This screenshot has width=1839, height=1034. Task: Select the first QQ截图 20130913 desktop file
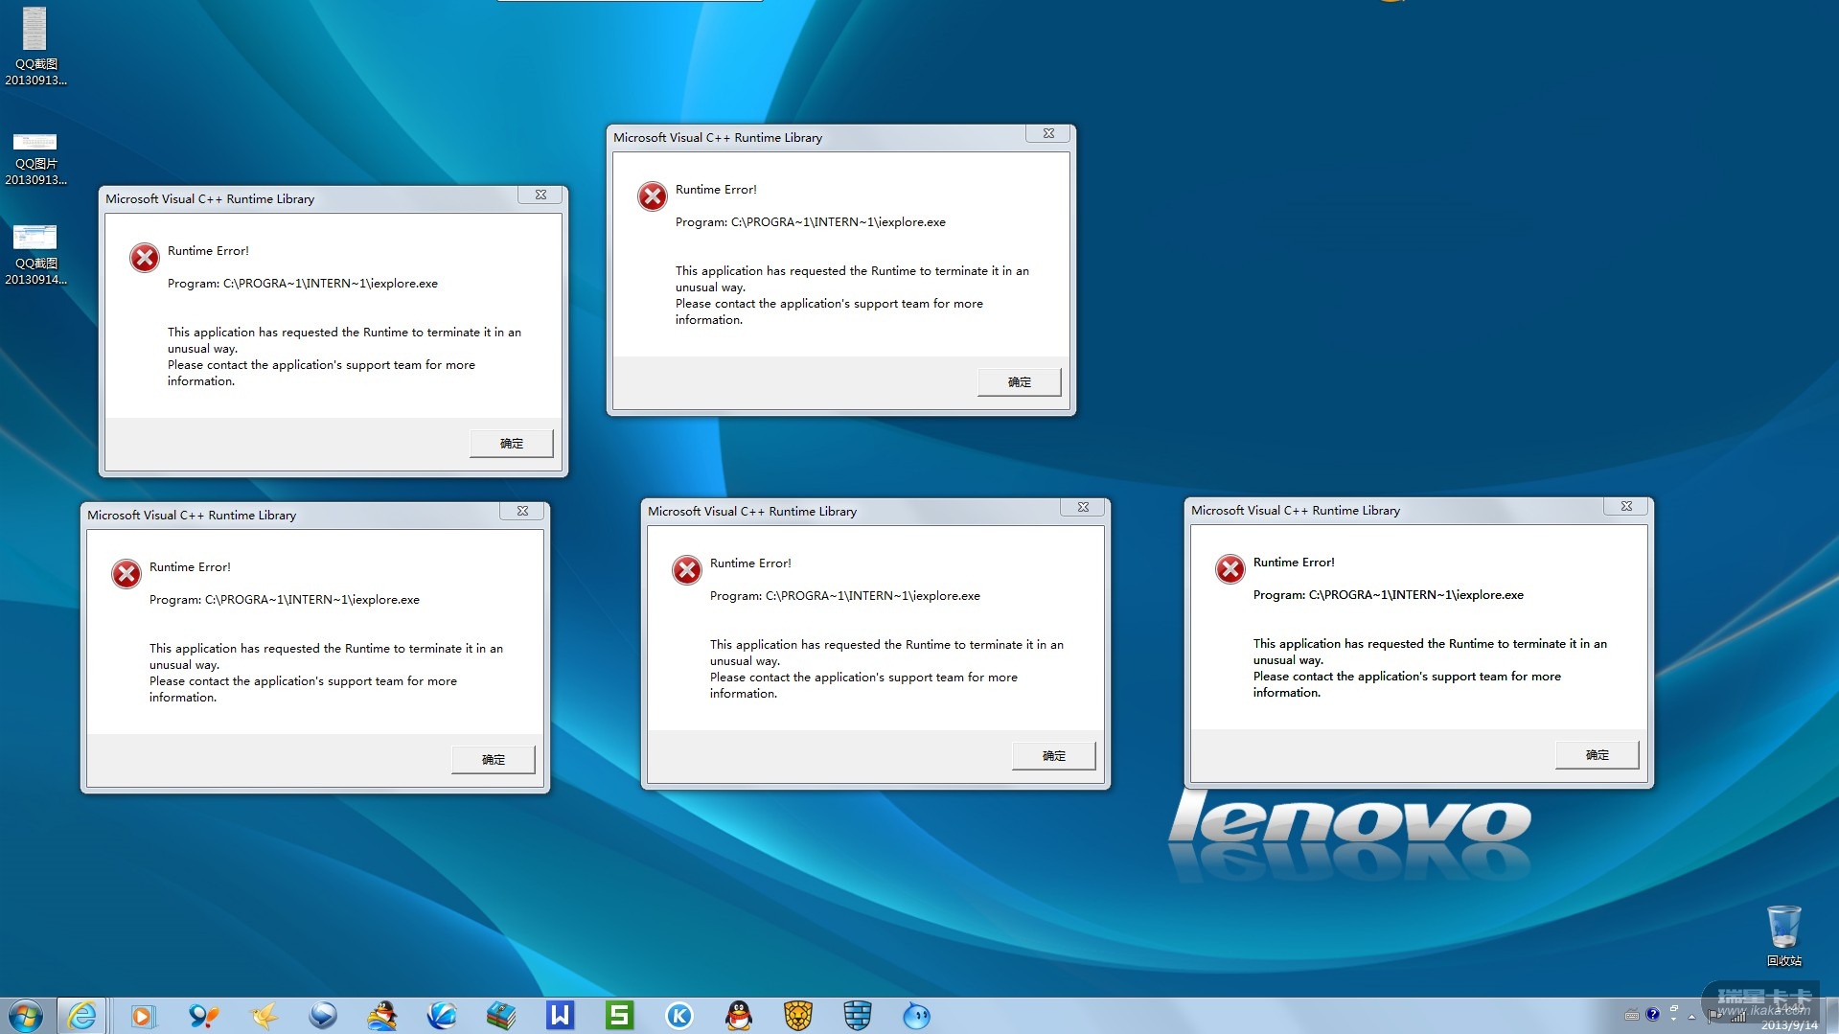tap(35, 46)
